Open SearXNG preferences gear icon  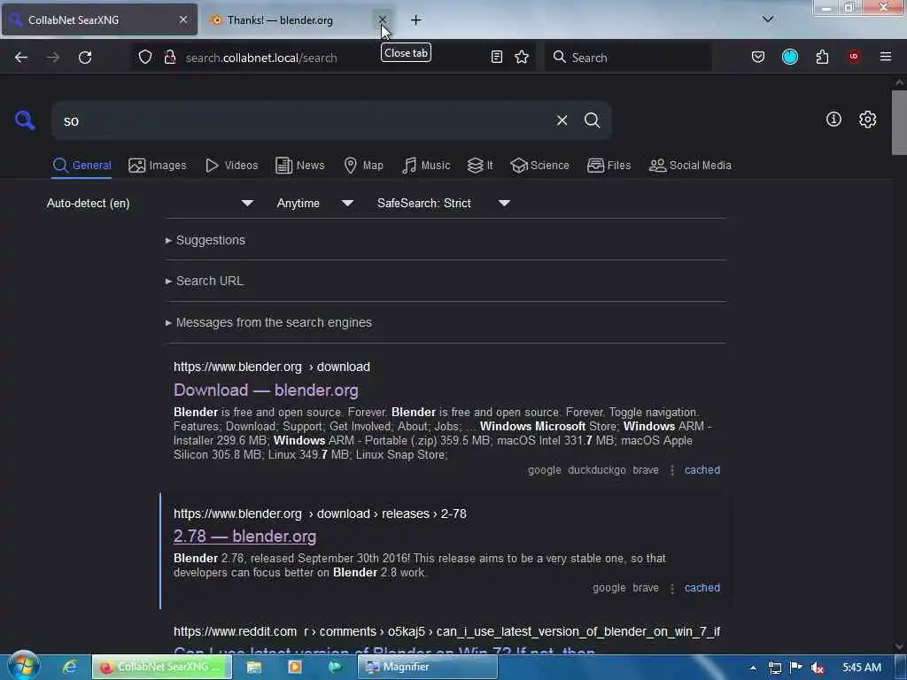[867, 120]
